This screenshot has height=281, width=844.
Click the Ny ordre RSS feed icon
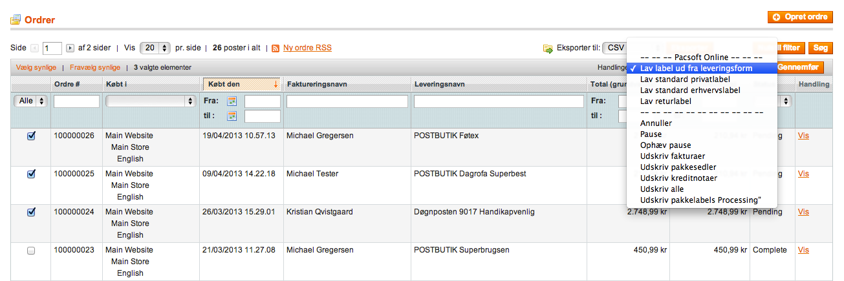point(276,48)
